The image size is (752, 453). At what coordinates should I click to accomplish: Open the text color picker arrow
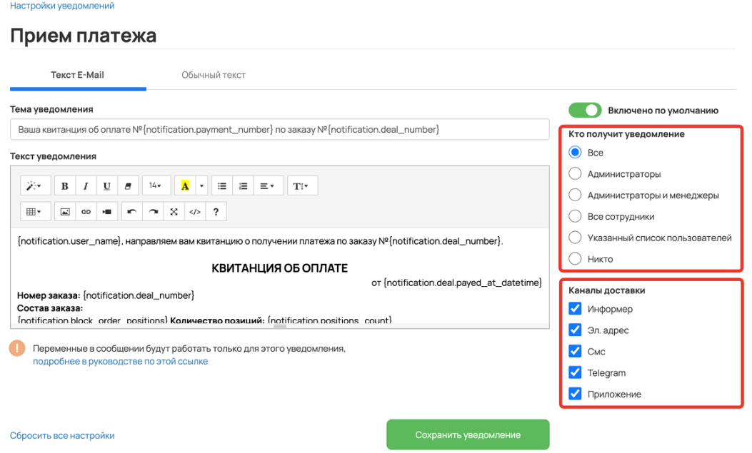201,185
